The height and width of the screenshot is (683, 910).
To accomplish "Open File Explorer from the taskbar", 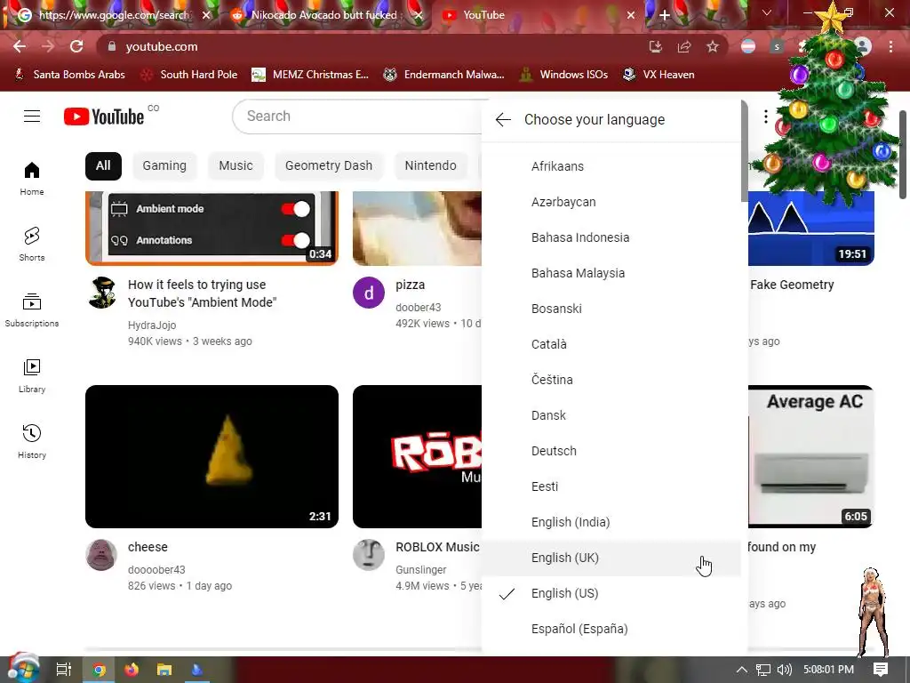I will coord(164,670).
